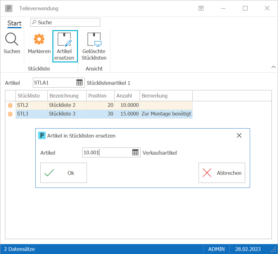The width and height of the screenshot is (278, 254).
Task: Sort by the Position column header
Action: point(100,96)
